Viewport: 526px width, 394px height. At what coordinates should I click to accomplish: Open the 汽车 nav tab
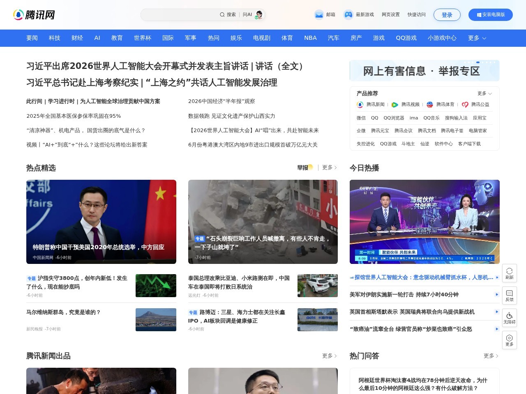tap(334, 38)
